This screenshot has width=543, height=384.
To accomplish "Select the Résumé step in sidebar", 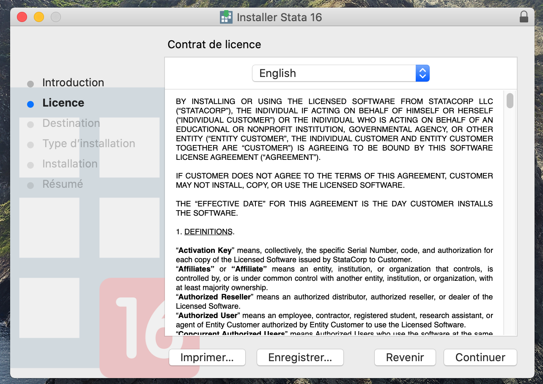I will [63, 184].
